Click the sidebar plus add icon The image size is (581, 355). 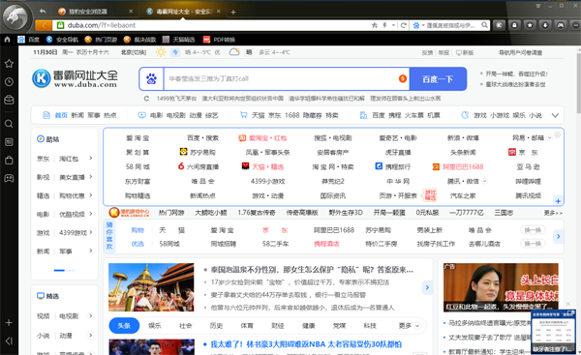[x=9, y=323]
